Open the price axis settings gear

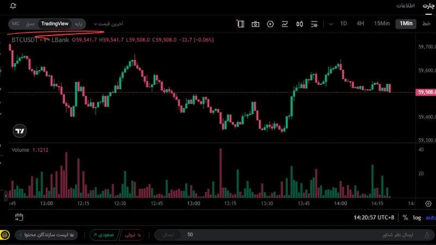pos(428,204)
